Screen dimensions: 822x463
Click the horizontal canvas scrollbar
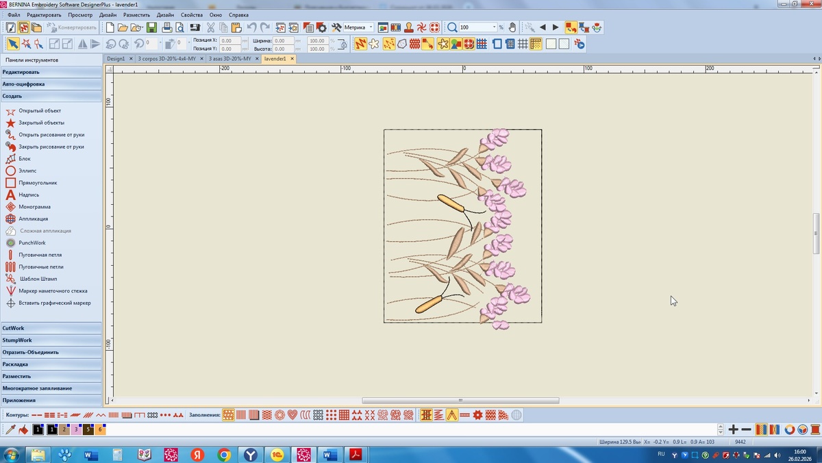coord(460,401)
